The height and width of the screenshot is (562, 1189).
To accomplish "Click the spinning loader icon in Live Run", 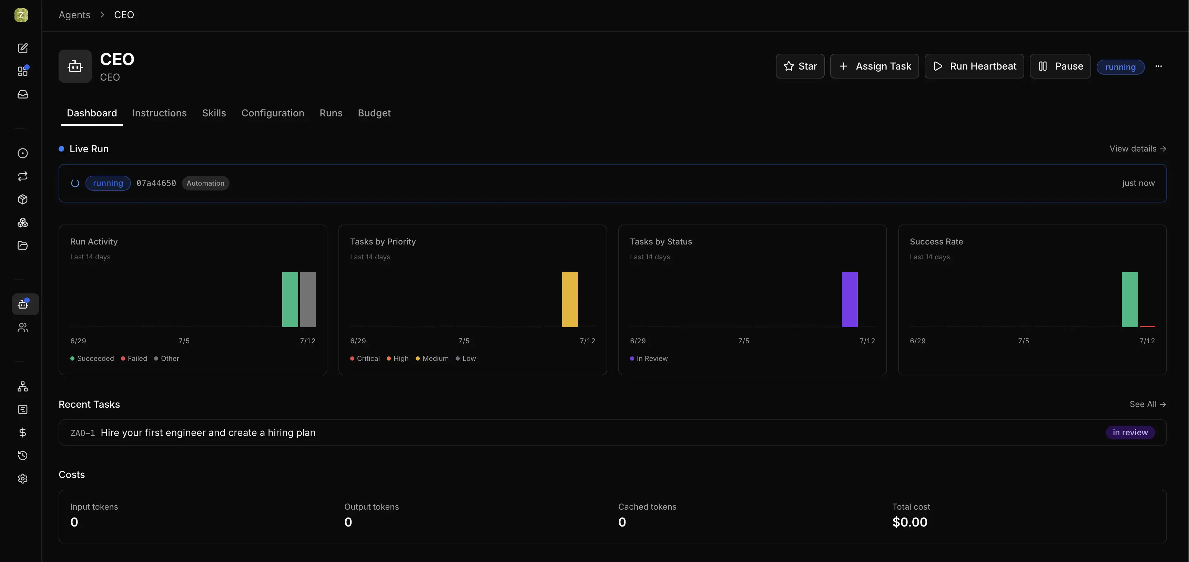I will 75,183.
